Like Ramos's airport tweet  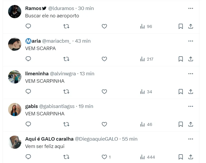click(104, 26)
